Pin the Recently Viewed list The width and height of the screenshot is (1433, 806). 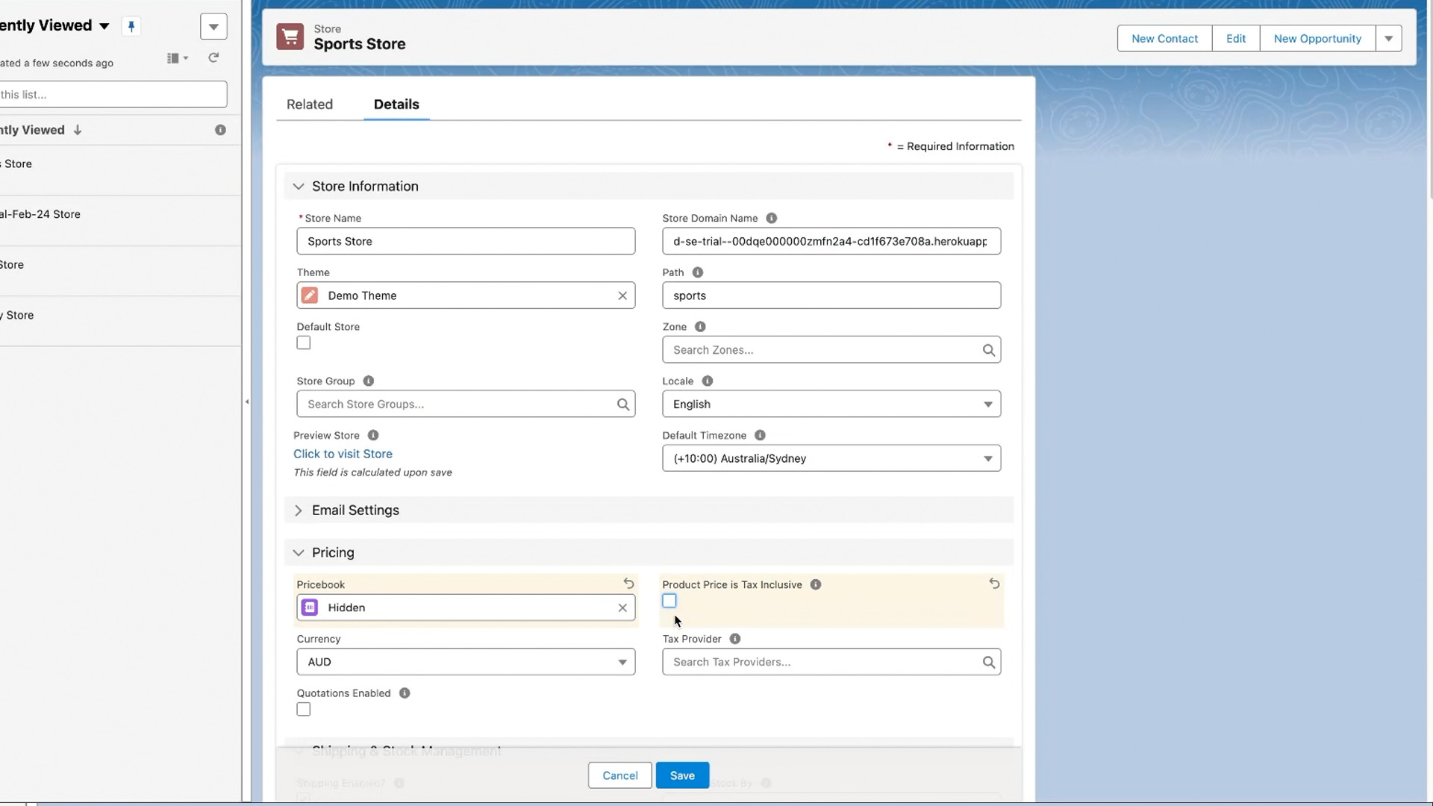[131, 27]
